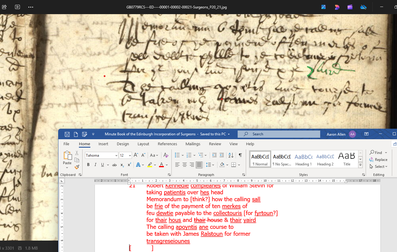Toggle Italic formatting
Viewport: 397px width, 252px height.
pos(95,165)
